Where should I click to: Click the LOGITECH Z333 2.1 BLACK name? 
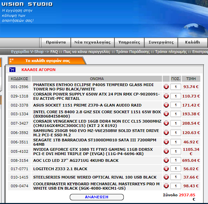coord(60,169)
